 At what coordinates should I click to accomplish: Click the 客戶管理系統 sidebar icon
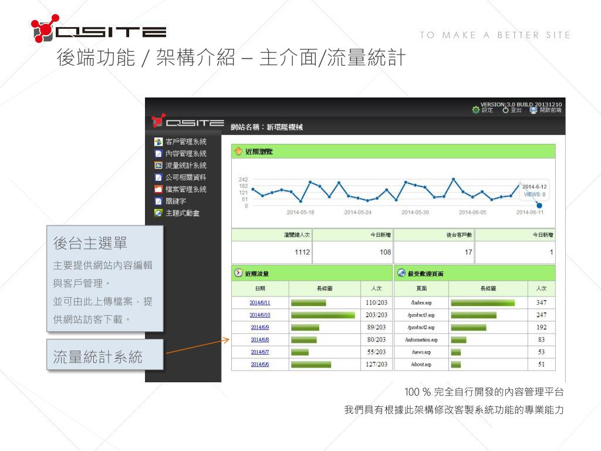(x=158, y=142)
